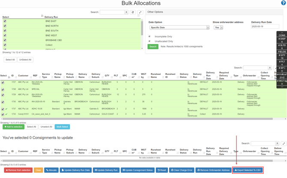
Task: Sort consignments table by Customer column
Action: 23,76
